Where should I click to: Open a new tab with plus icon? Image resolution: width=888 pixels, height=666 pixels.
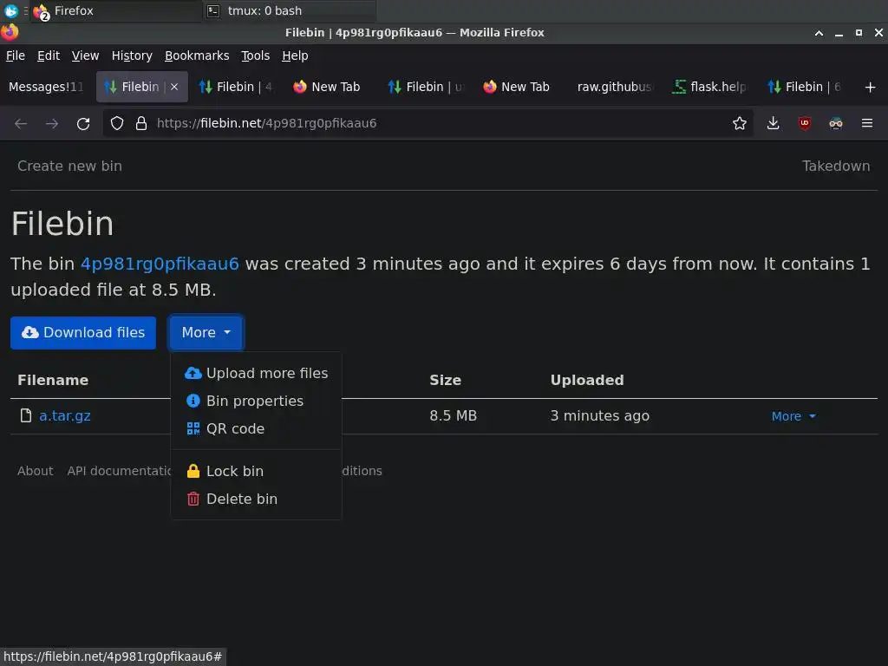click(870, 88)
